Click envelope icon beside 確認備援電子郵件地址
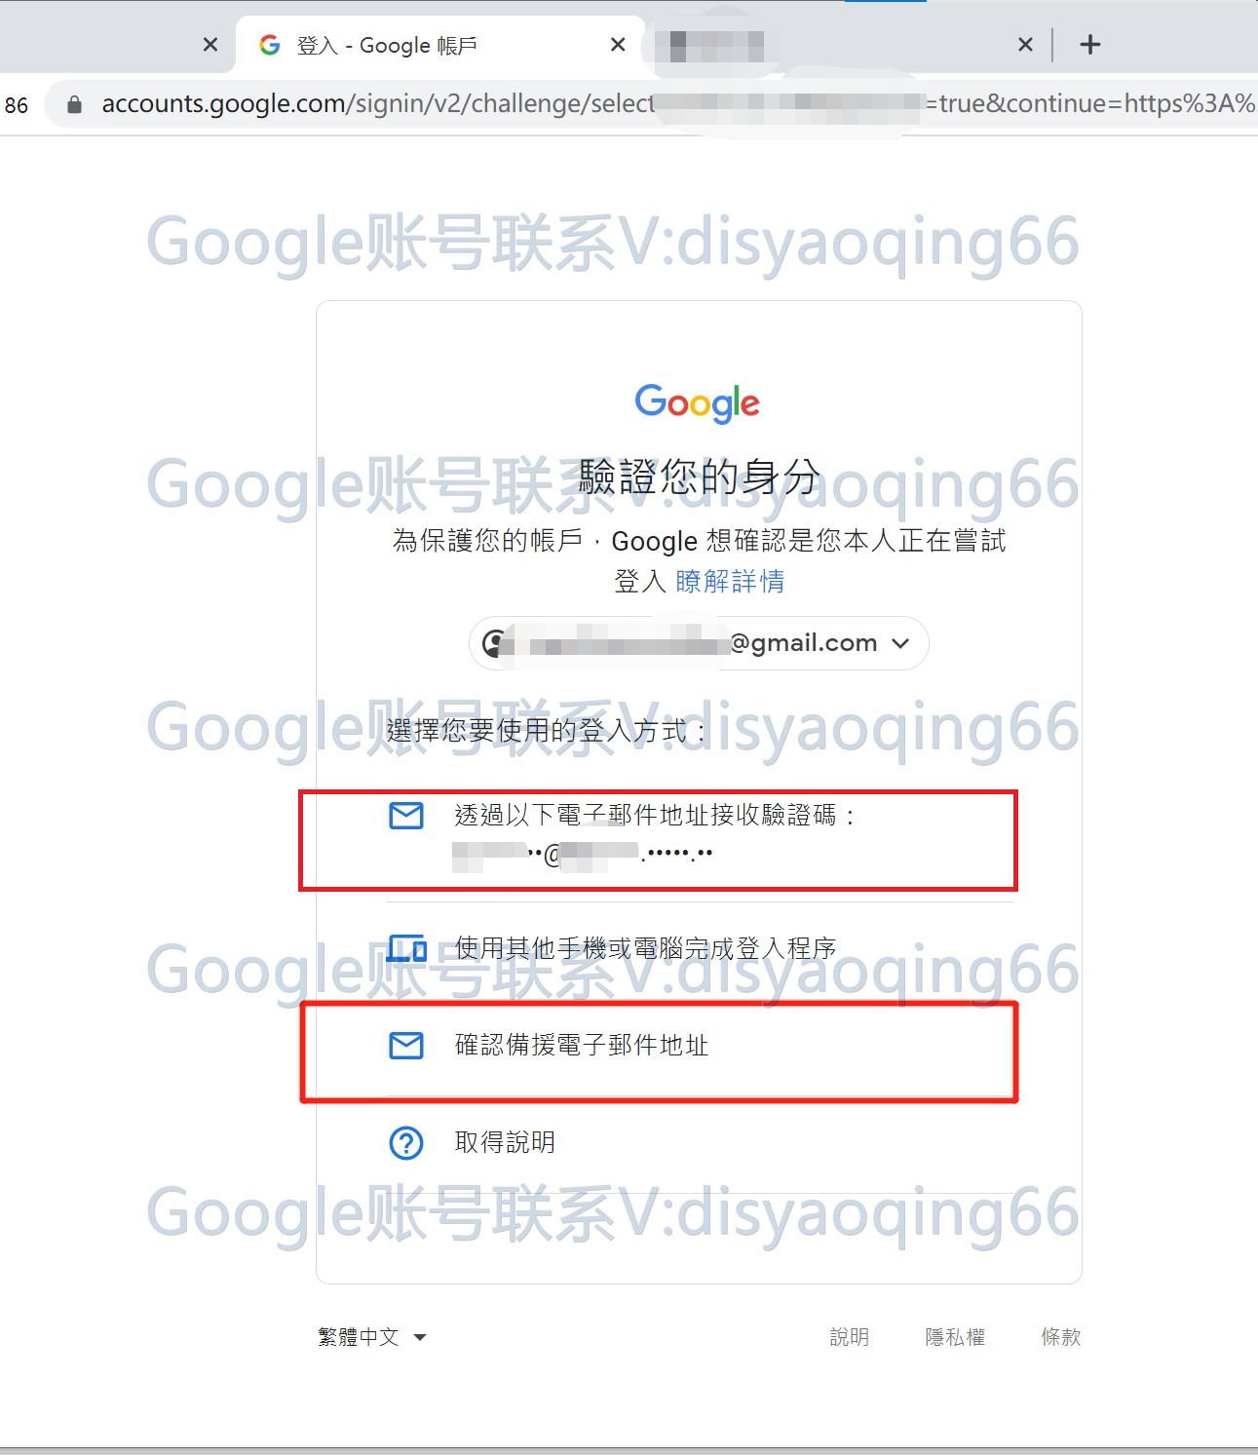 pyautogui.click(x=406, y=1046)
